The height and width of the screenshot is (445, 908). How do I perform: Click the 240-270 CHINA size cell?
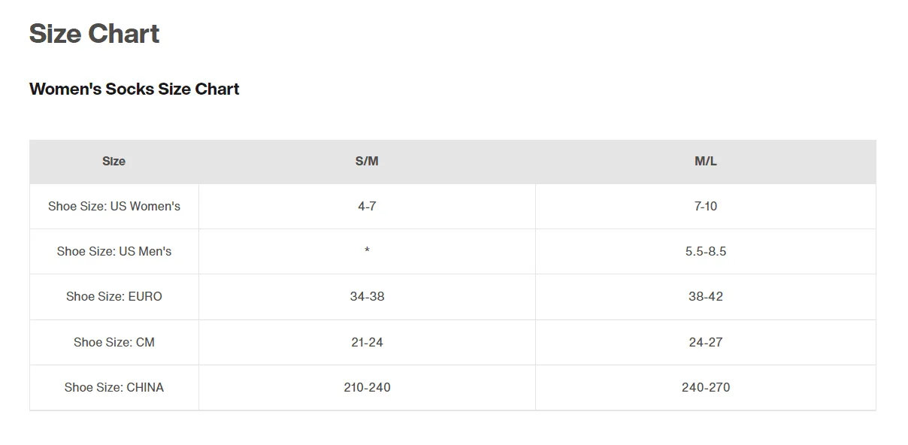coord(706,387)
